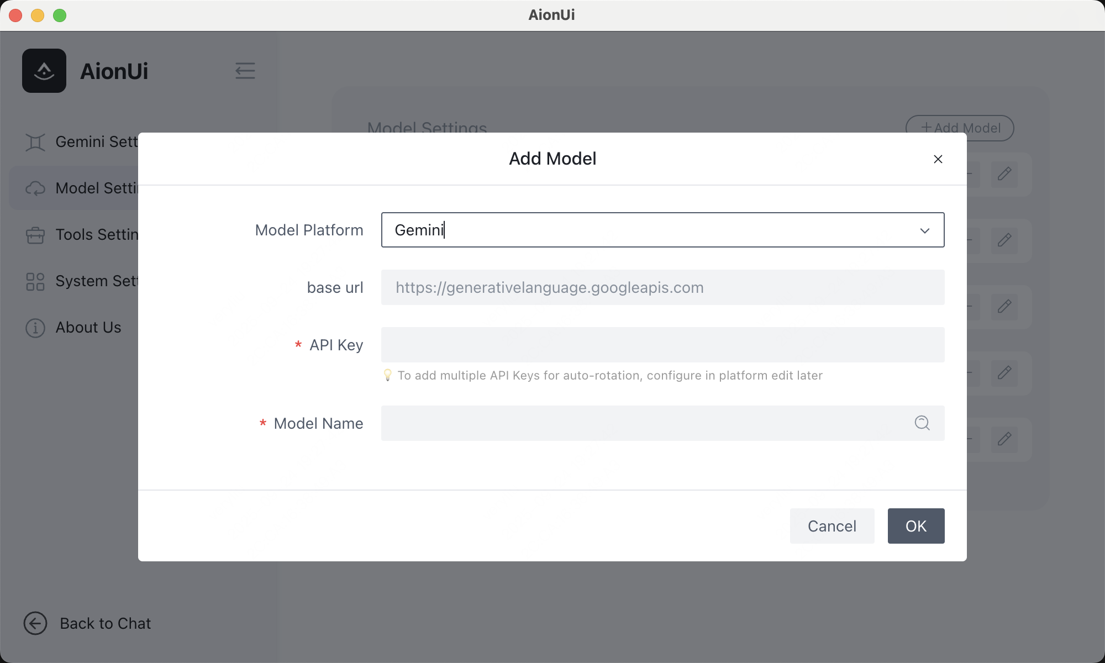This screenshot has width=1105, height=663.
Task: Click the lightbulb hint icon under API Key
Action: tap(388, 375)
